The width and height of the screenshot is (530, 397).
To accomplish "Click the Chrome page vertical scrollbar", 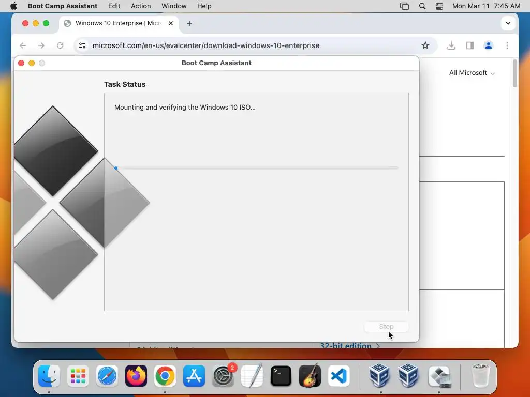I will [515, 73].
